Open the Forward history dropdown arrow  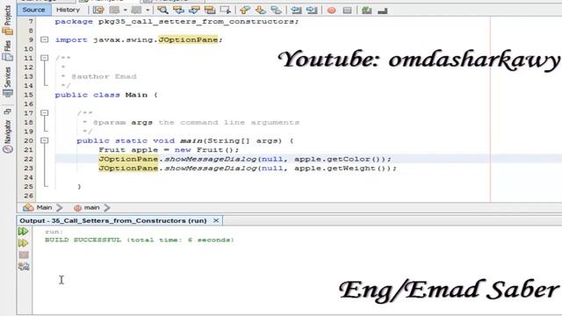point(148,10)
